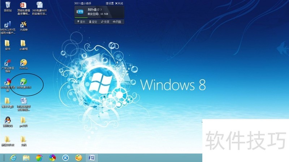Click the 剩余空间 10.5GB text
289x162 pixels.
click(x=98, y=14)
